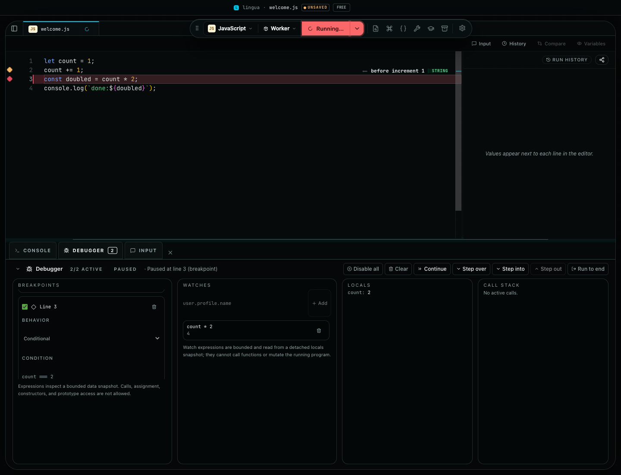The width and height of the screenshot is (621, 475).
Task: Click Step out
Action: [x=548, y=269]
